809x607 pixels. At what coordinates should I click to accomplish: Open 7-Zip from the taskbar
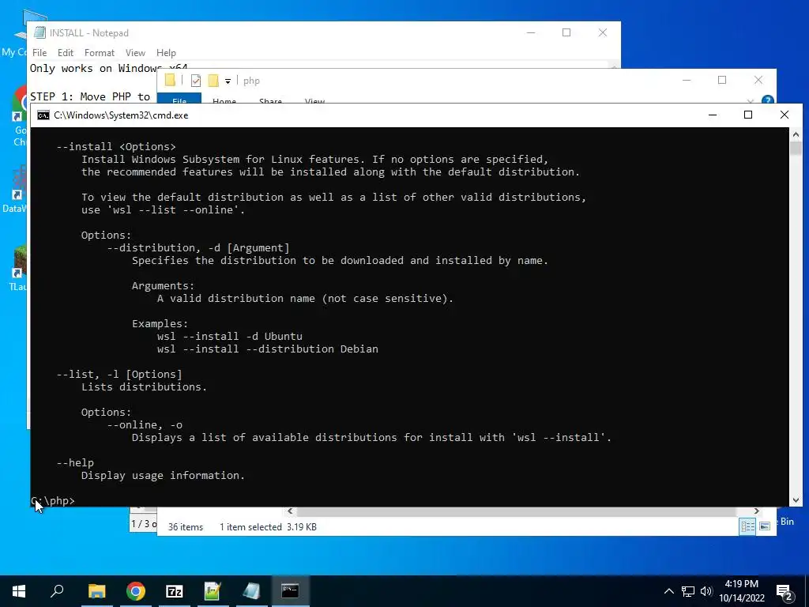175,591
